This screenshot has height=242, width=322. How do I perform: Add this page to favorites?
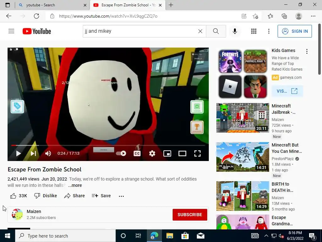[x=255, y=16]
